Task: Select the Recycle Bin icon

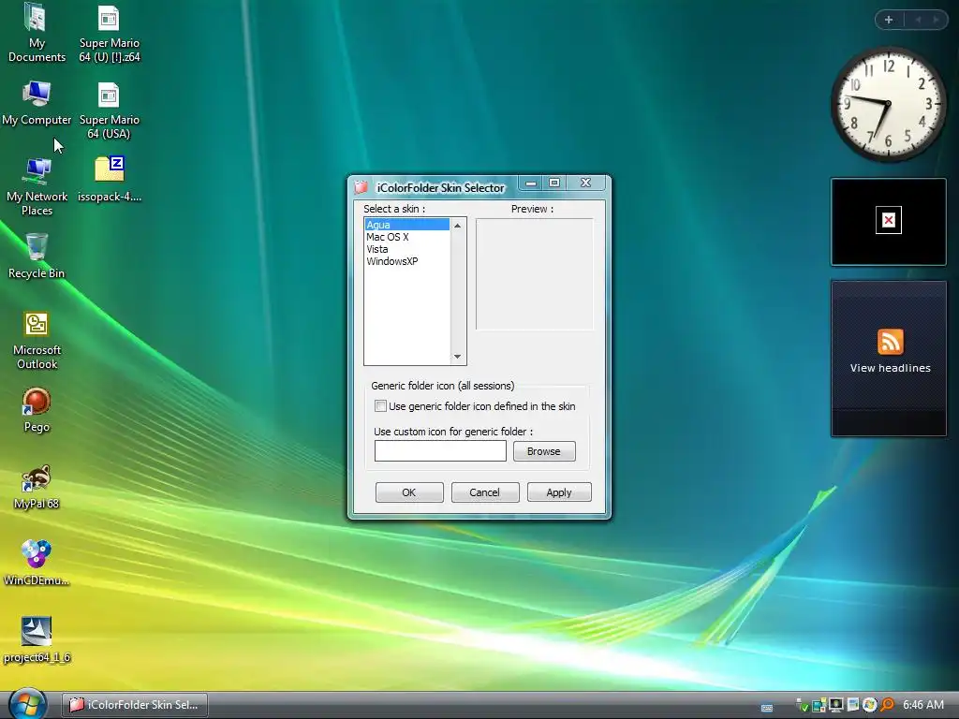Action: [x=37, y=257]
